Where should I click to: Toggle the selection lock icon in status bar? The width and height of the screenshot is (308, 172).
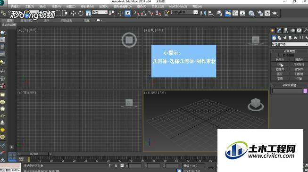(116, 166)
